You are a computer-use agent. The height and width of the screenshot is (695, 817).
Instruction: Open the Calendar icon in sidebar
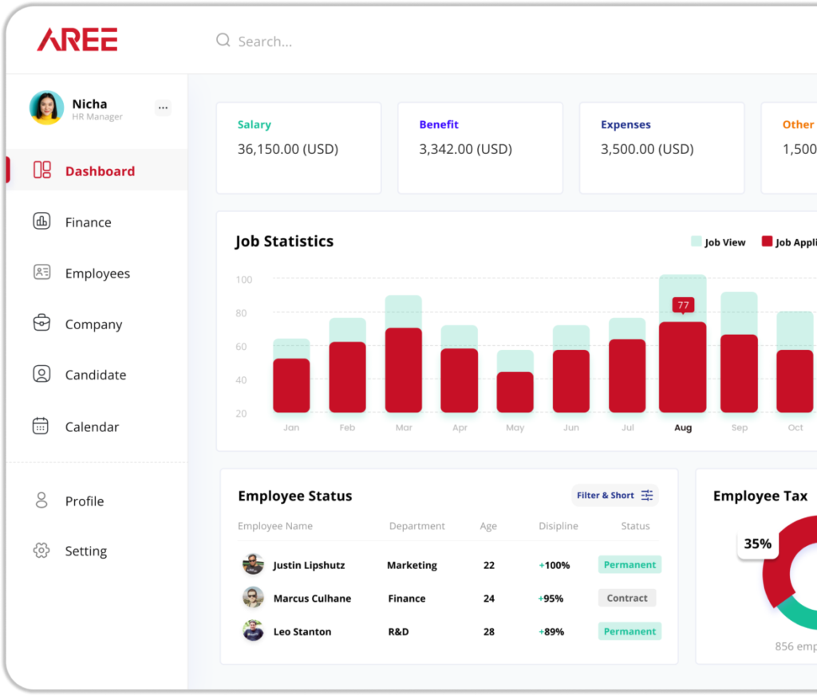41,426
